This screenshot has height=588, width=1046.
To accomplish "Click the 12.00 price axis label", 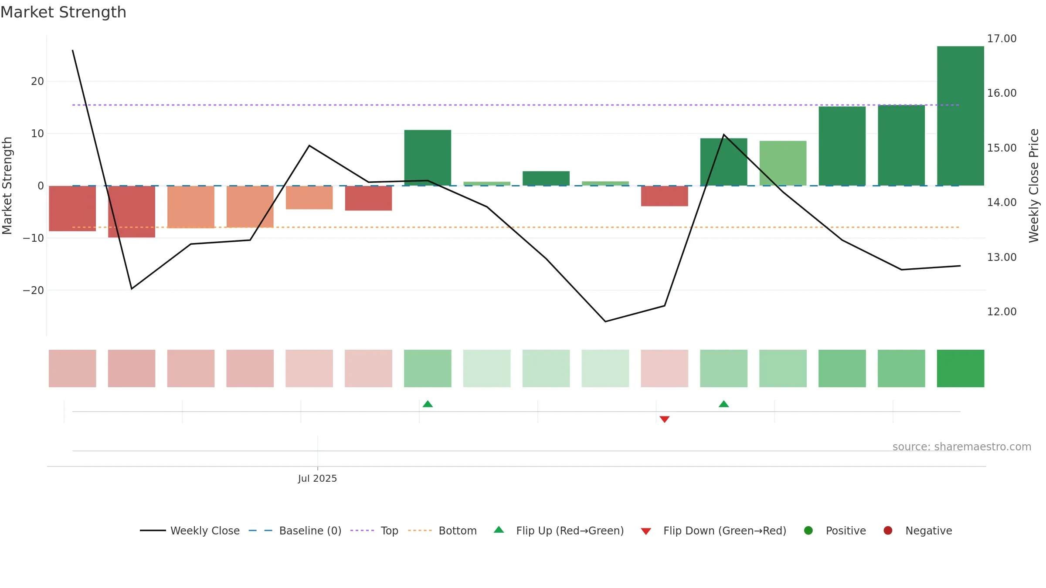I will click(1002, 312).
